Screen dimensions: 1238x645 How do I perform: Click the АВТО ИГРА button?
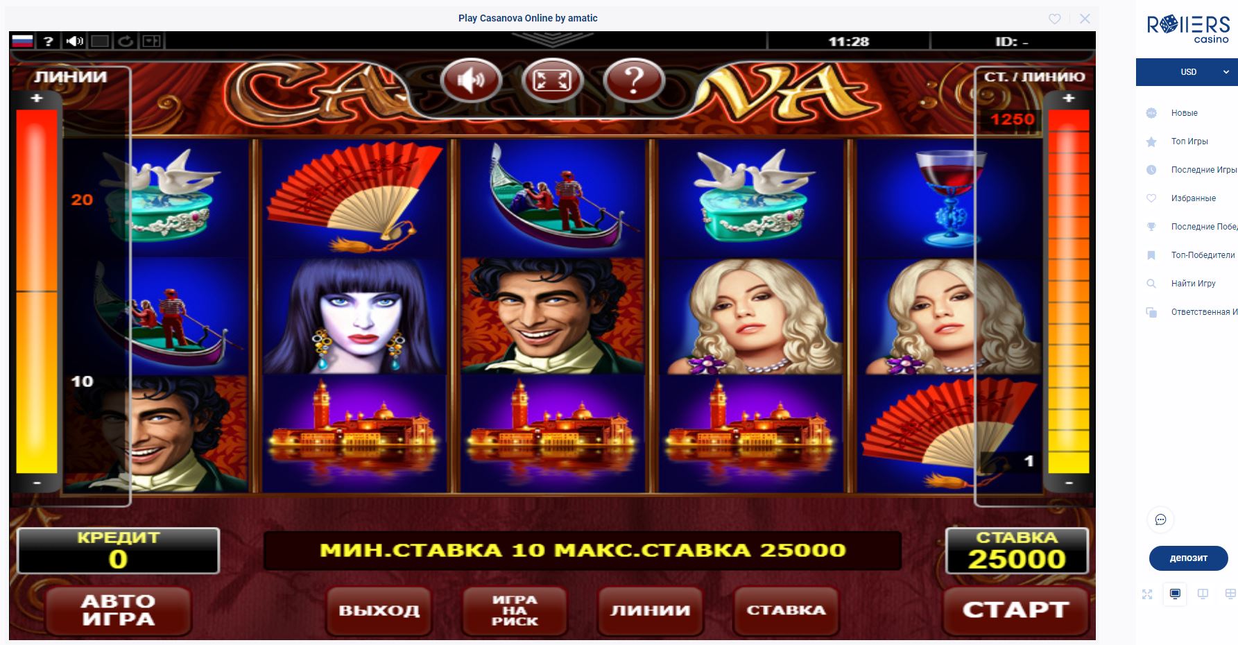119,610
